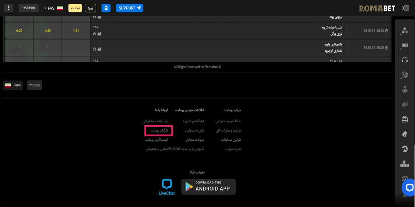The height and width of the screenshot is (207, 415).
Task: Open بازی با مسولیت responsible gaming link
Action: [194, 130]
